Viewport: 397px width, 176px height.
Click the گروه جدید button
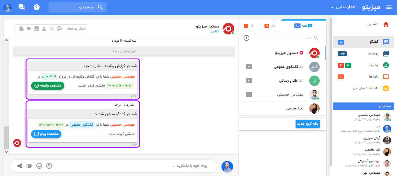(307, 124)
